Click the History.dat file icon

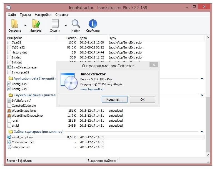coord(9,52)
